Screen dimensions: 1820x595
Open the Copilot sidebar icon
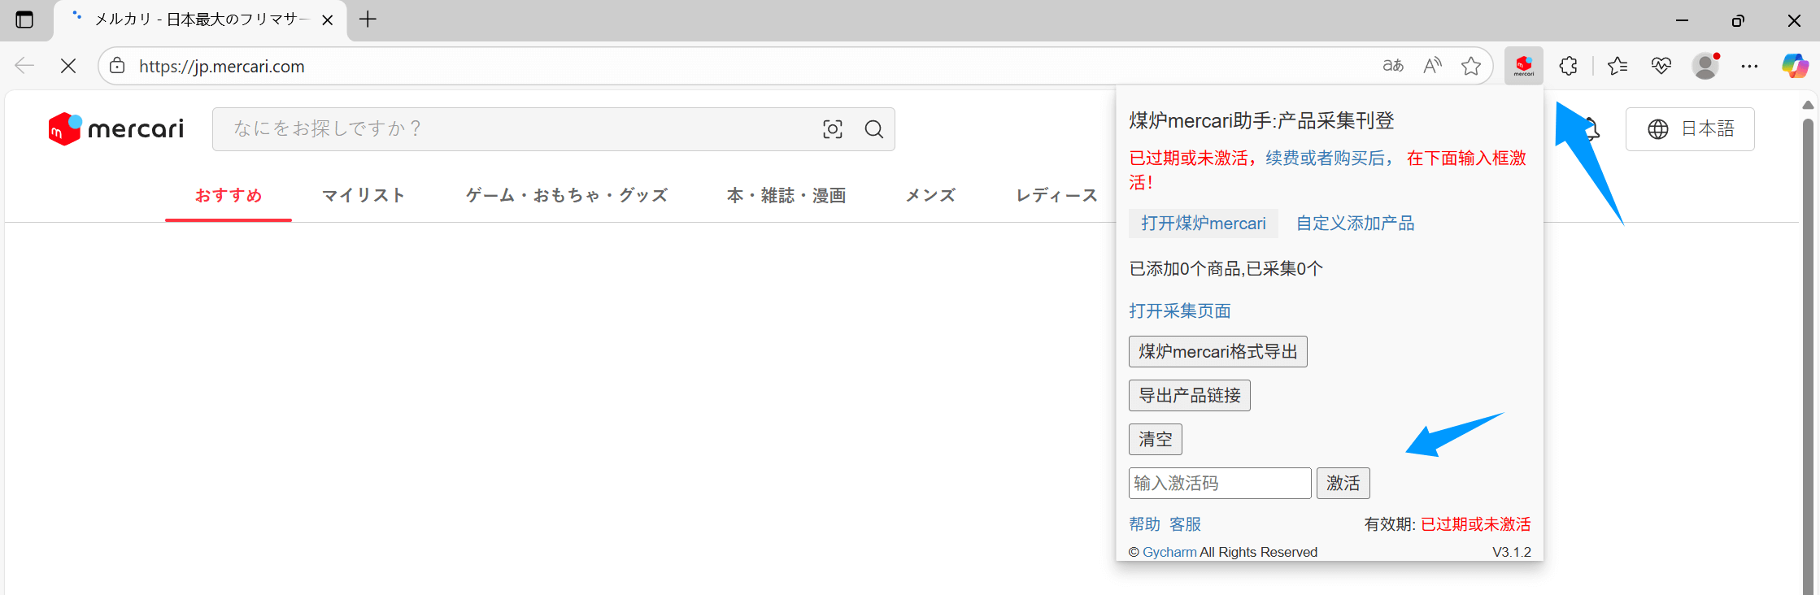point(1795,66)
